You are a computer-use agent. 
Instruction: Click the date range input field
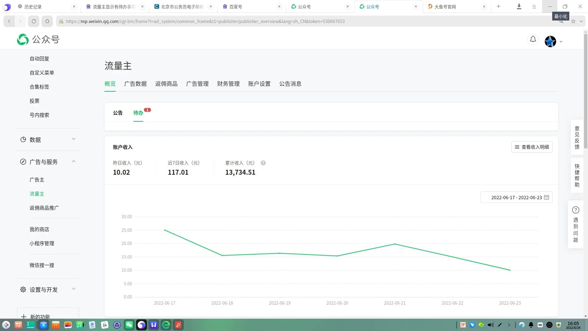(x=516, y=197)
